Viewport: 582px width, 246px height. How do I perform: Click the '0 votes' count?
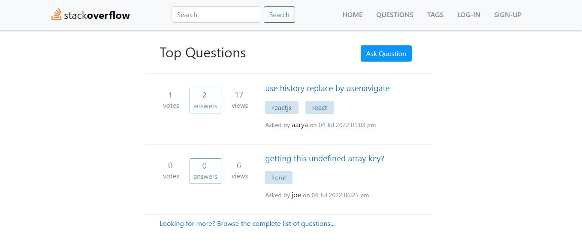click(171, 171)
